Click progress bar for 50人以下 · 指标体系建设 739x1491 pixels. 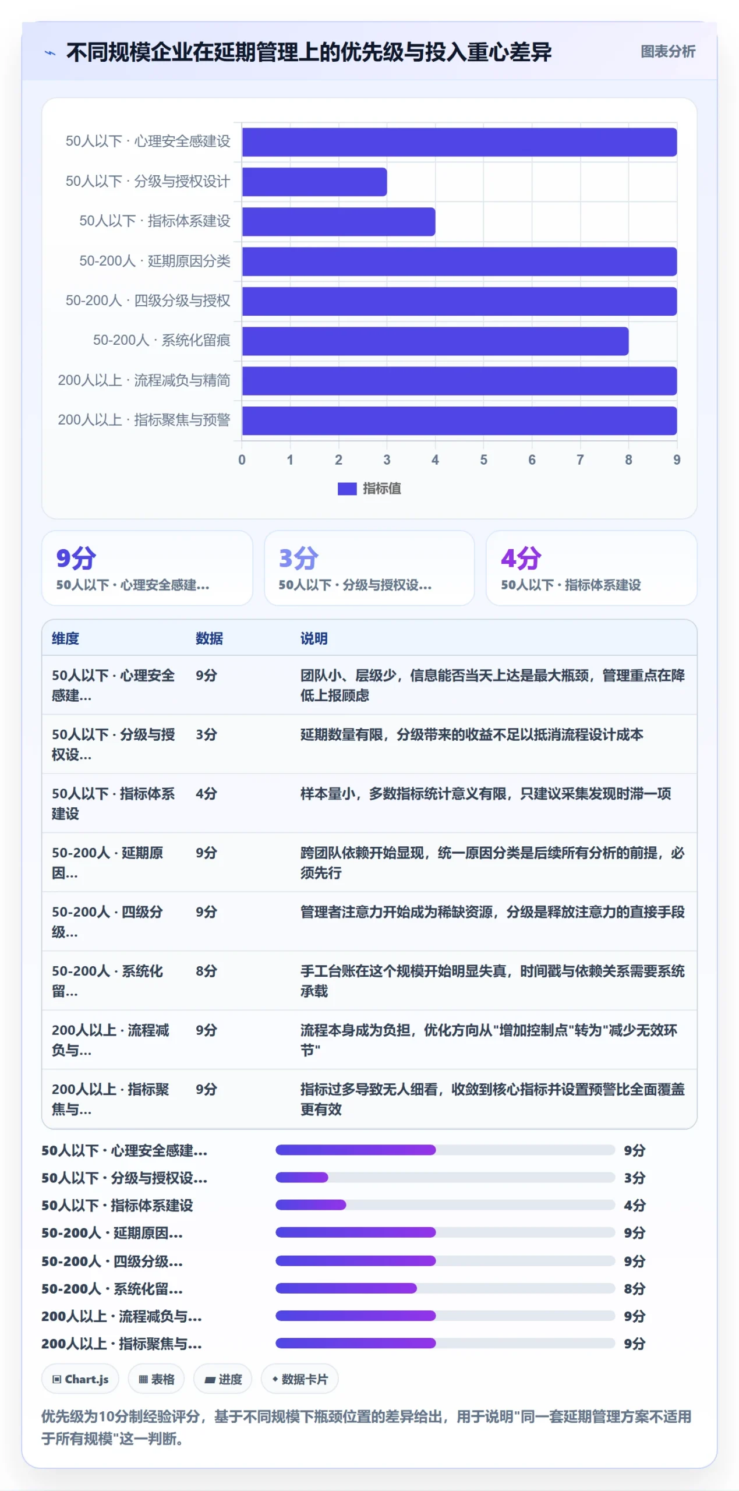(445, 1204)
